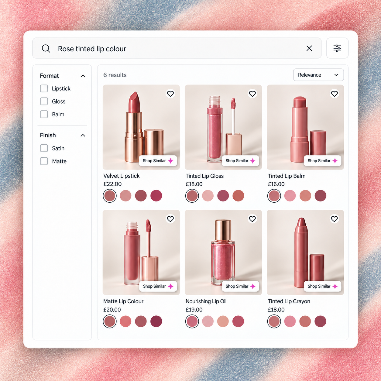
Task: Open the Nourishing Lip Oil title link
Action: [x=206, y=301]
